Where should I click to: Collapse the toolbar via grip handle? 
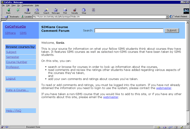pos(4,19)
